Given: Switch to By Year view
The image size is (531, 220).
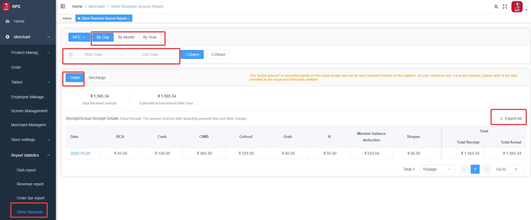Looking at the screenshot, I should coord(150,37).
